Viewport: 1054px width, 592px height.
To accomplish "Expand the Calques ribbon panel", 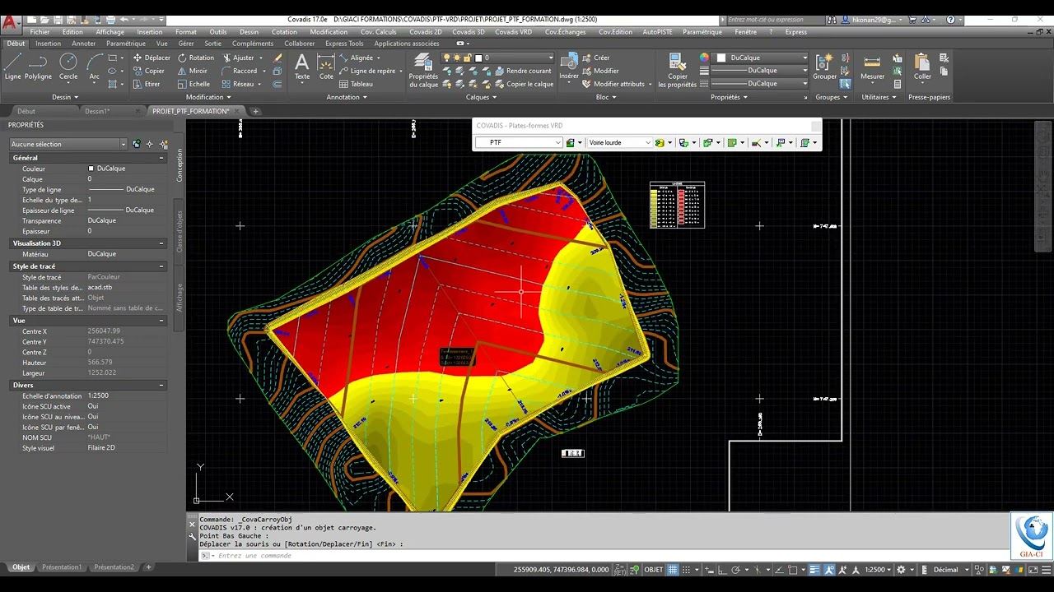I will click(x=481, y=97).
